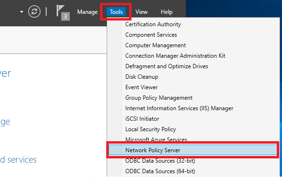Launch Disk Cleanup
This screenshot has width=282, height=177.
pos(142,77)
